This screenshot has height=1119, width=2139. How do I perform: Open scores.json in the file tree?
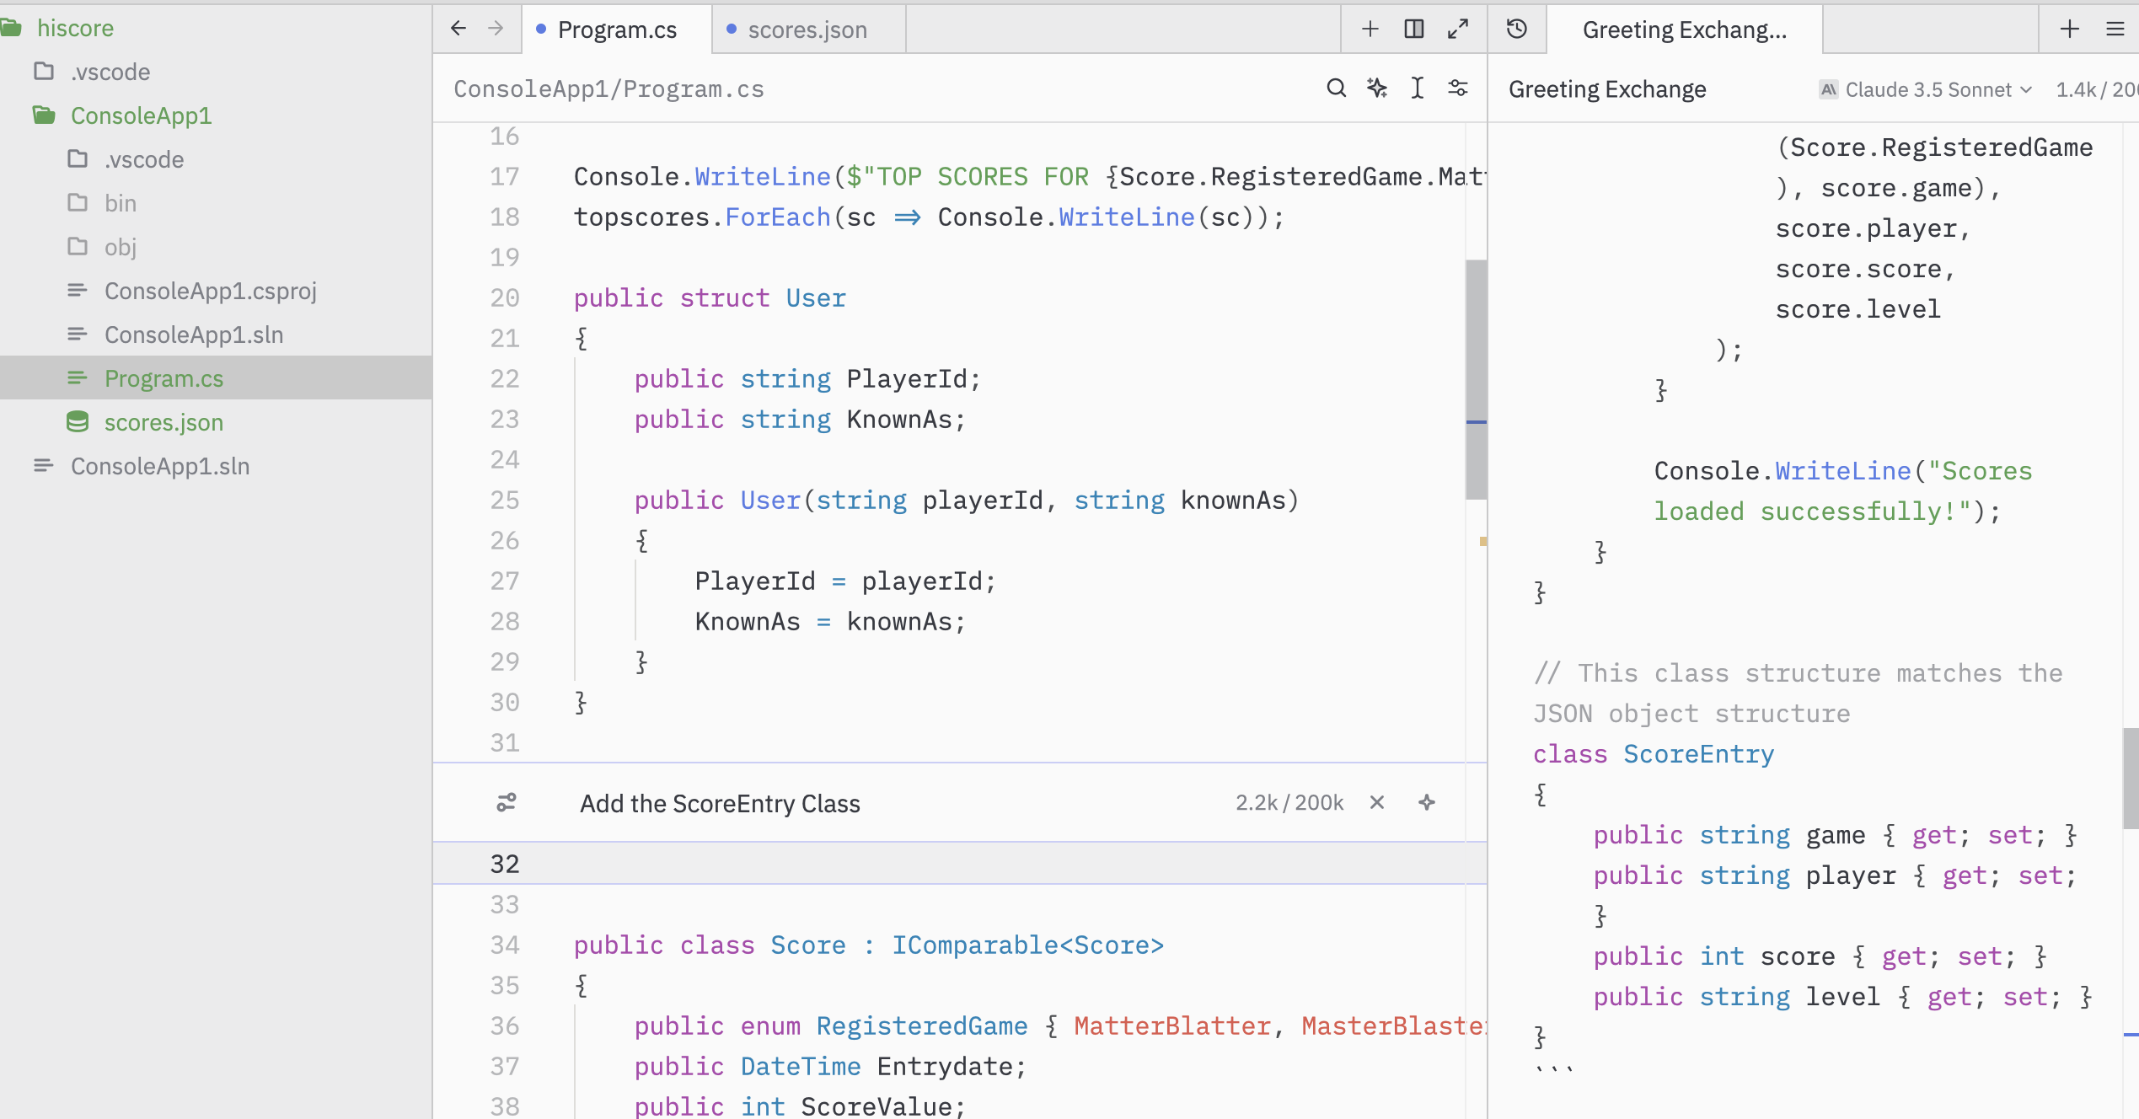(216, 422)
